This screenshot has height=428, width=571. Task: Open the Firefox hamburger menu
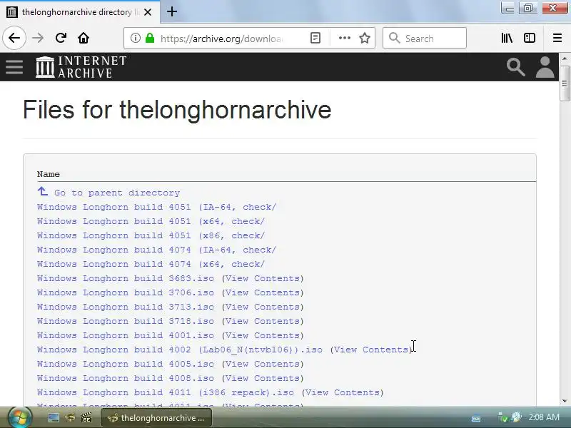point(557,38)
